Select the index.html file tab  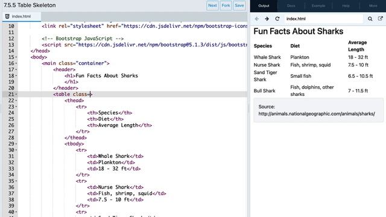pyautogui.click(x=22, y=16)
